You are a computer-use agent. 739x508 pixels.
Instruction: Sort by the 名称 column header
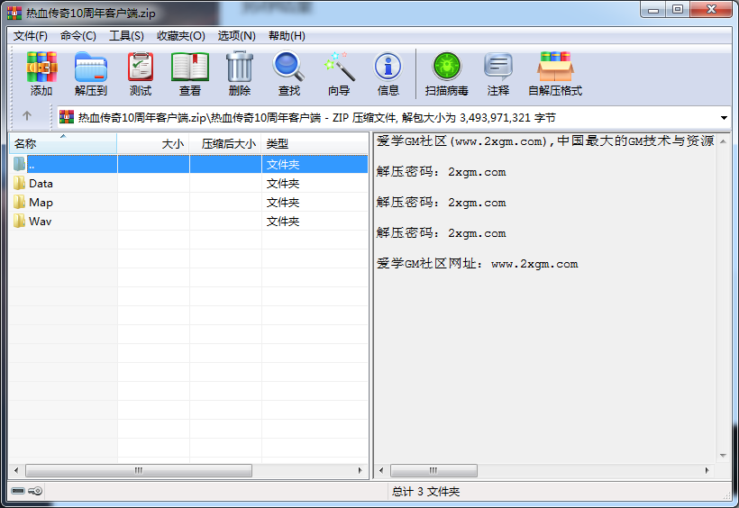[63, 144]
